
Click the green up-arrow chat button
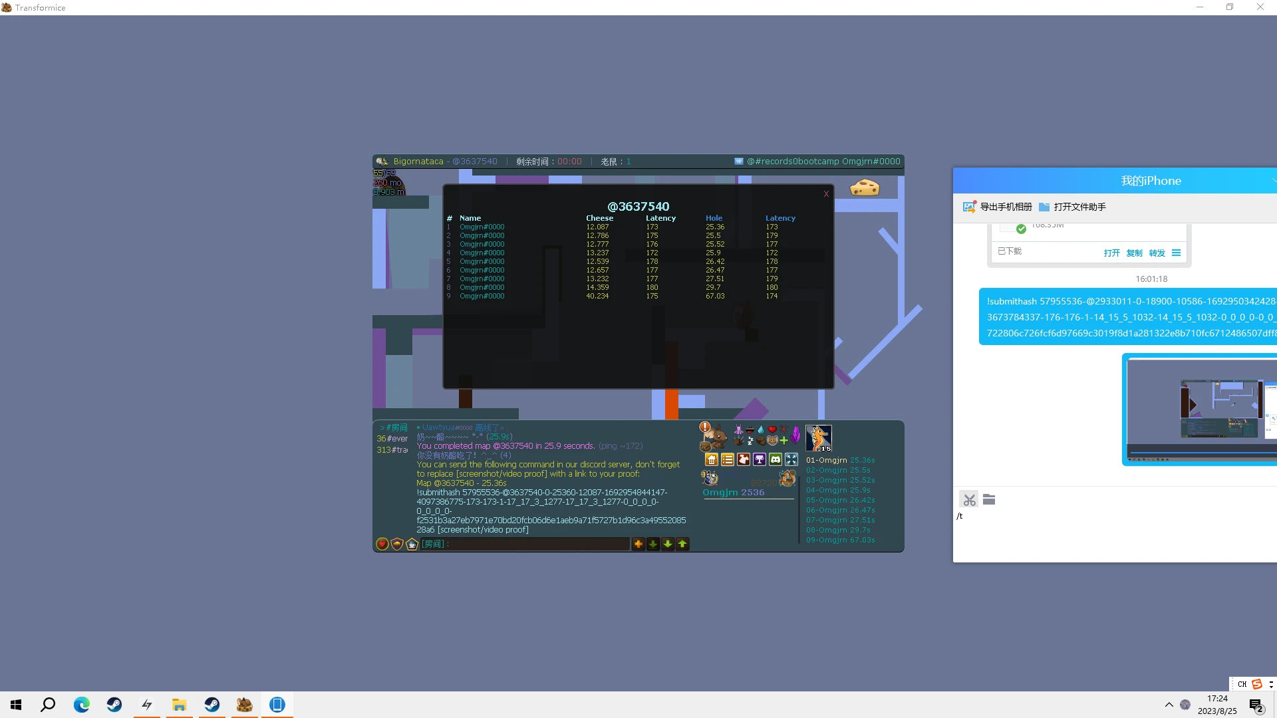tap(682, 544)
